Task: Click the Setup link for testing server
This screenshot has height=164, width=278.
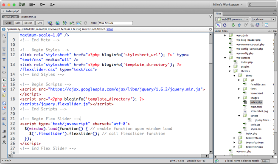Action: (110, 29)
